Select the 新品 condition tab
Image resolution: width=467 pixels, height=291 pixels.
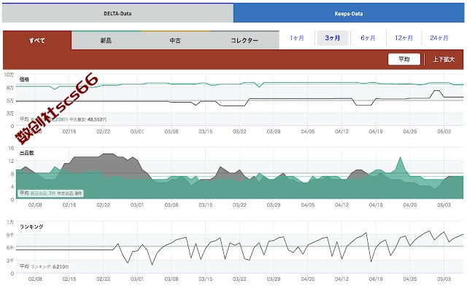pyautogui.click(x=106, y=41)
